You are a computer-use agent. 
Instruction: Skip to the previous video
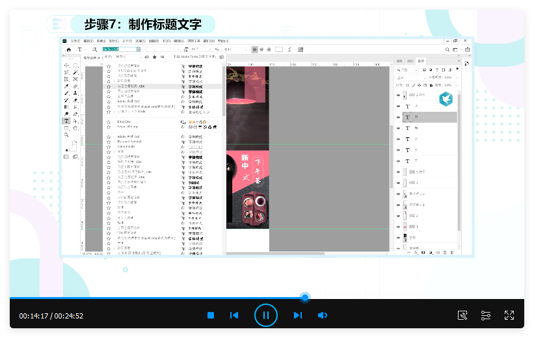234,315
